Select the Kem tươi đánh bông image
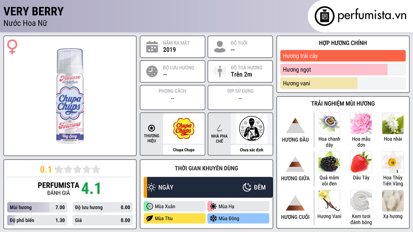 tap(361, 201)
